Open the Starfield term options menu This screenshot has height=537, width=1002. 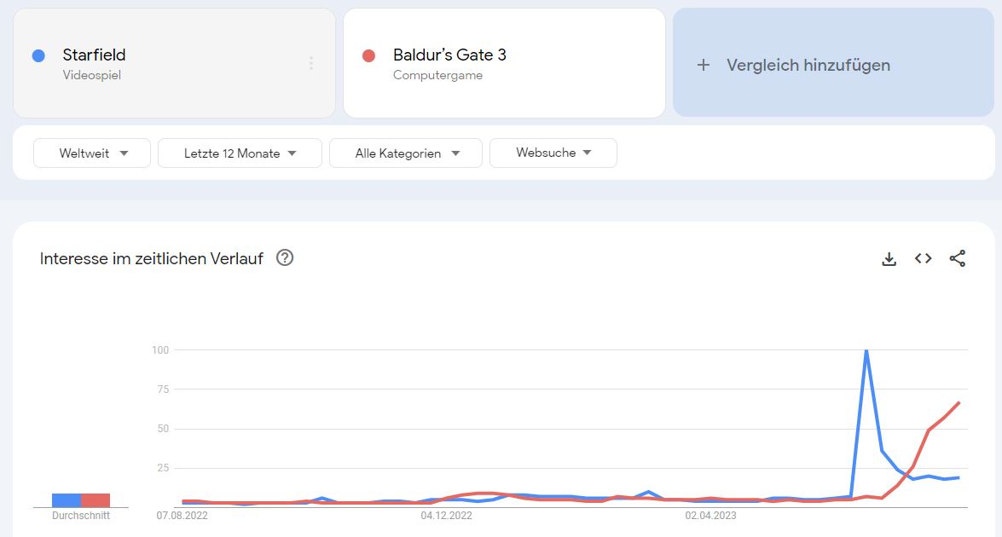tap(311, 63)
